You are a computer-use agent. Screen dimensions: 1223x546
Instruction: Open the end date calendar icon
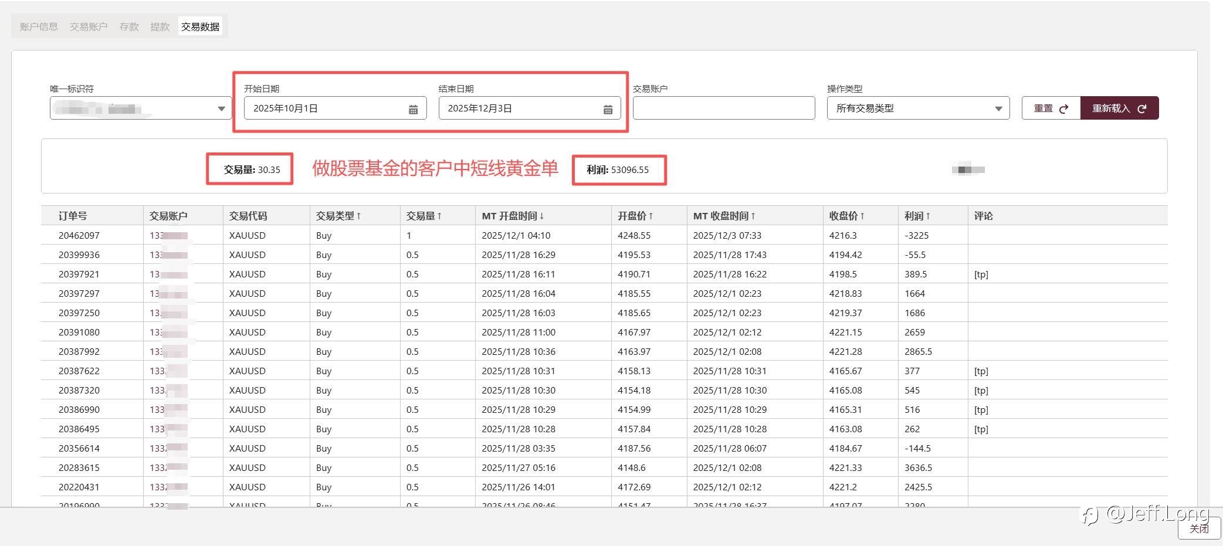[608, 109]
